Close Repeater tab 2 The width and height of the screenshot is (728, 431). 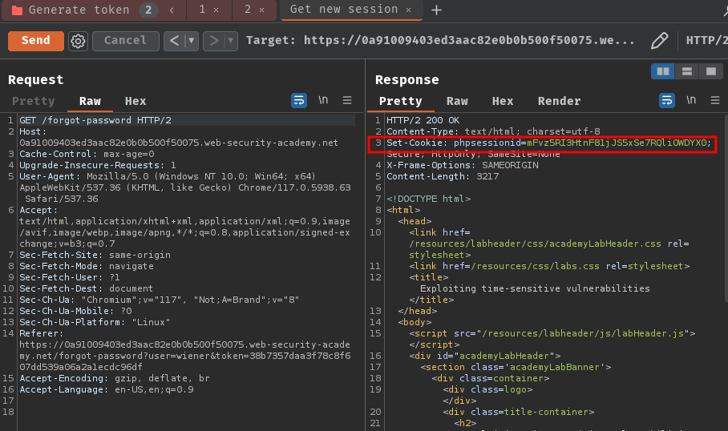(x=262, y=10)
